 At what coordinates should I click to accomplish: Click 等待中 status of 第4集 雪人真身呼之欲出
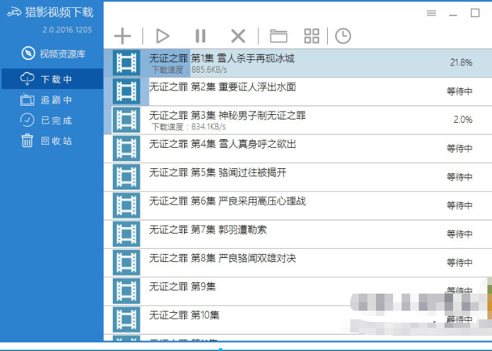460,148
